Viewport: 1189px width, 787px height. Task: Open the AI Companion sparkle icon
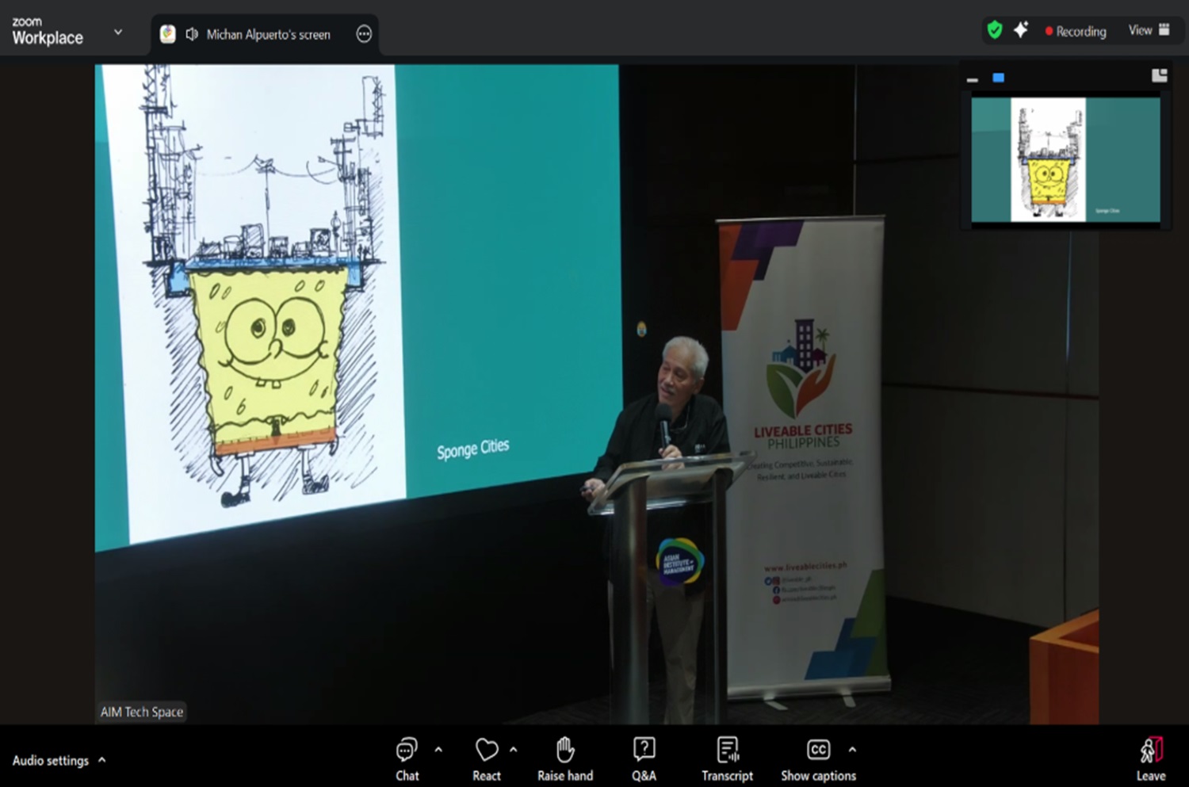point(1021,30)
